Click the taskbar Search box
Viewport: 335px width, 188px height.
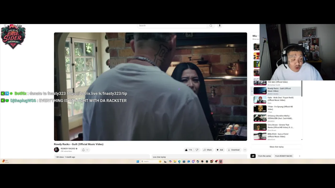coord(152,161)
